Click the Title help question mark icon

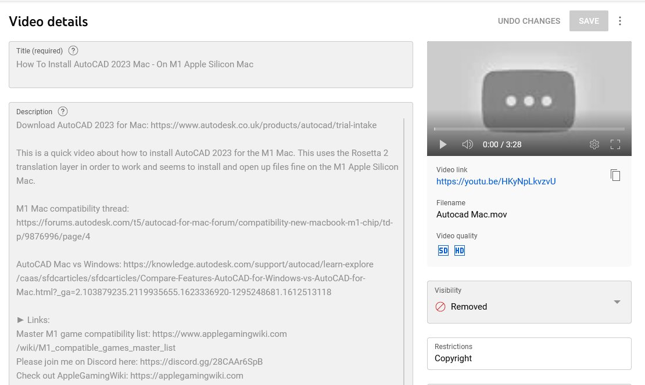73,50
